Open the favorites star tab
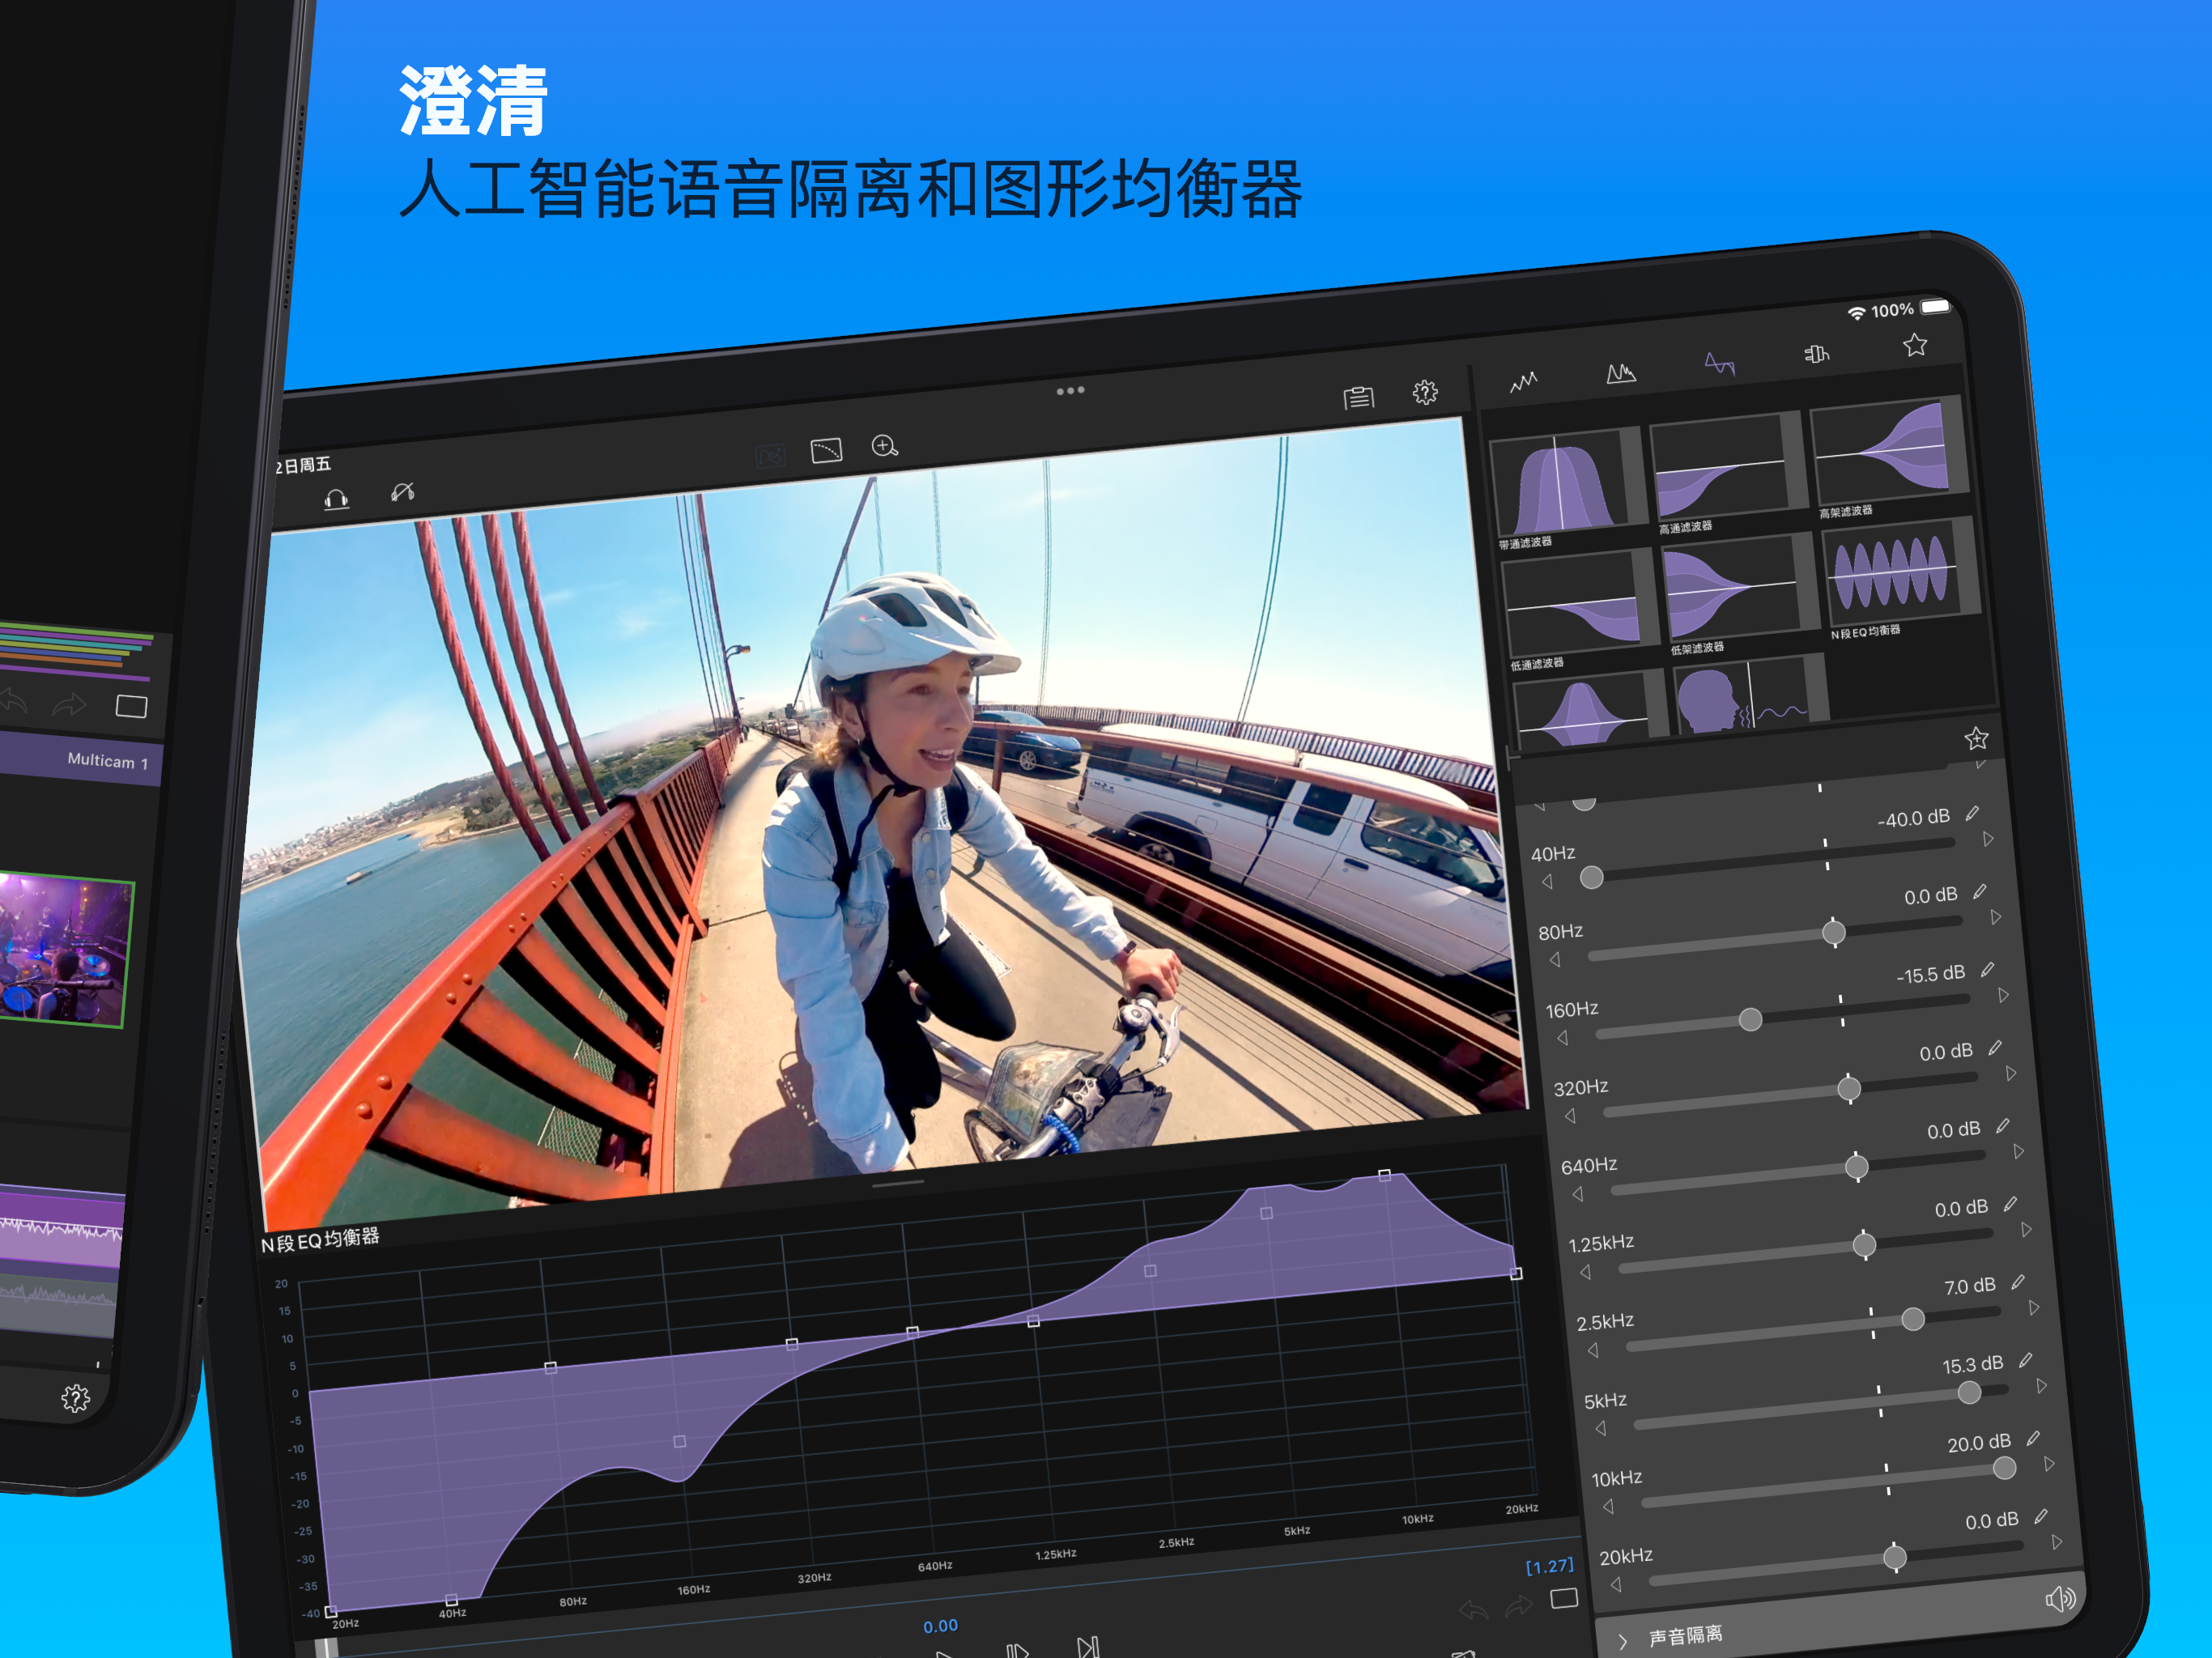The width and height of the screenshot is (2212, 1658). pos(1914,345)
